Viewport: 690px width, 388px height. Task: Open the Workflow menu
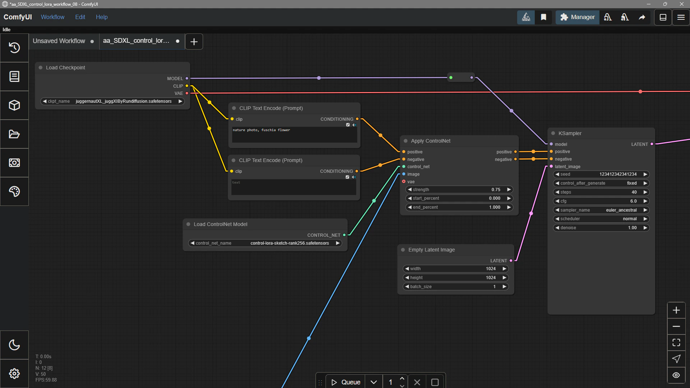pyautogui.click(x=52, y=17)
